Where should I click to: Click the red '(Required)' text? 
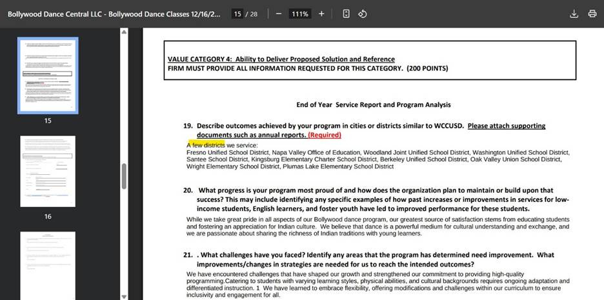325,135
